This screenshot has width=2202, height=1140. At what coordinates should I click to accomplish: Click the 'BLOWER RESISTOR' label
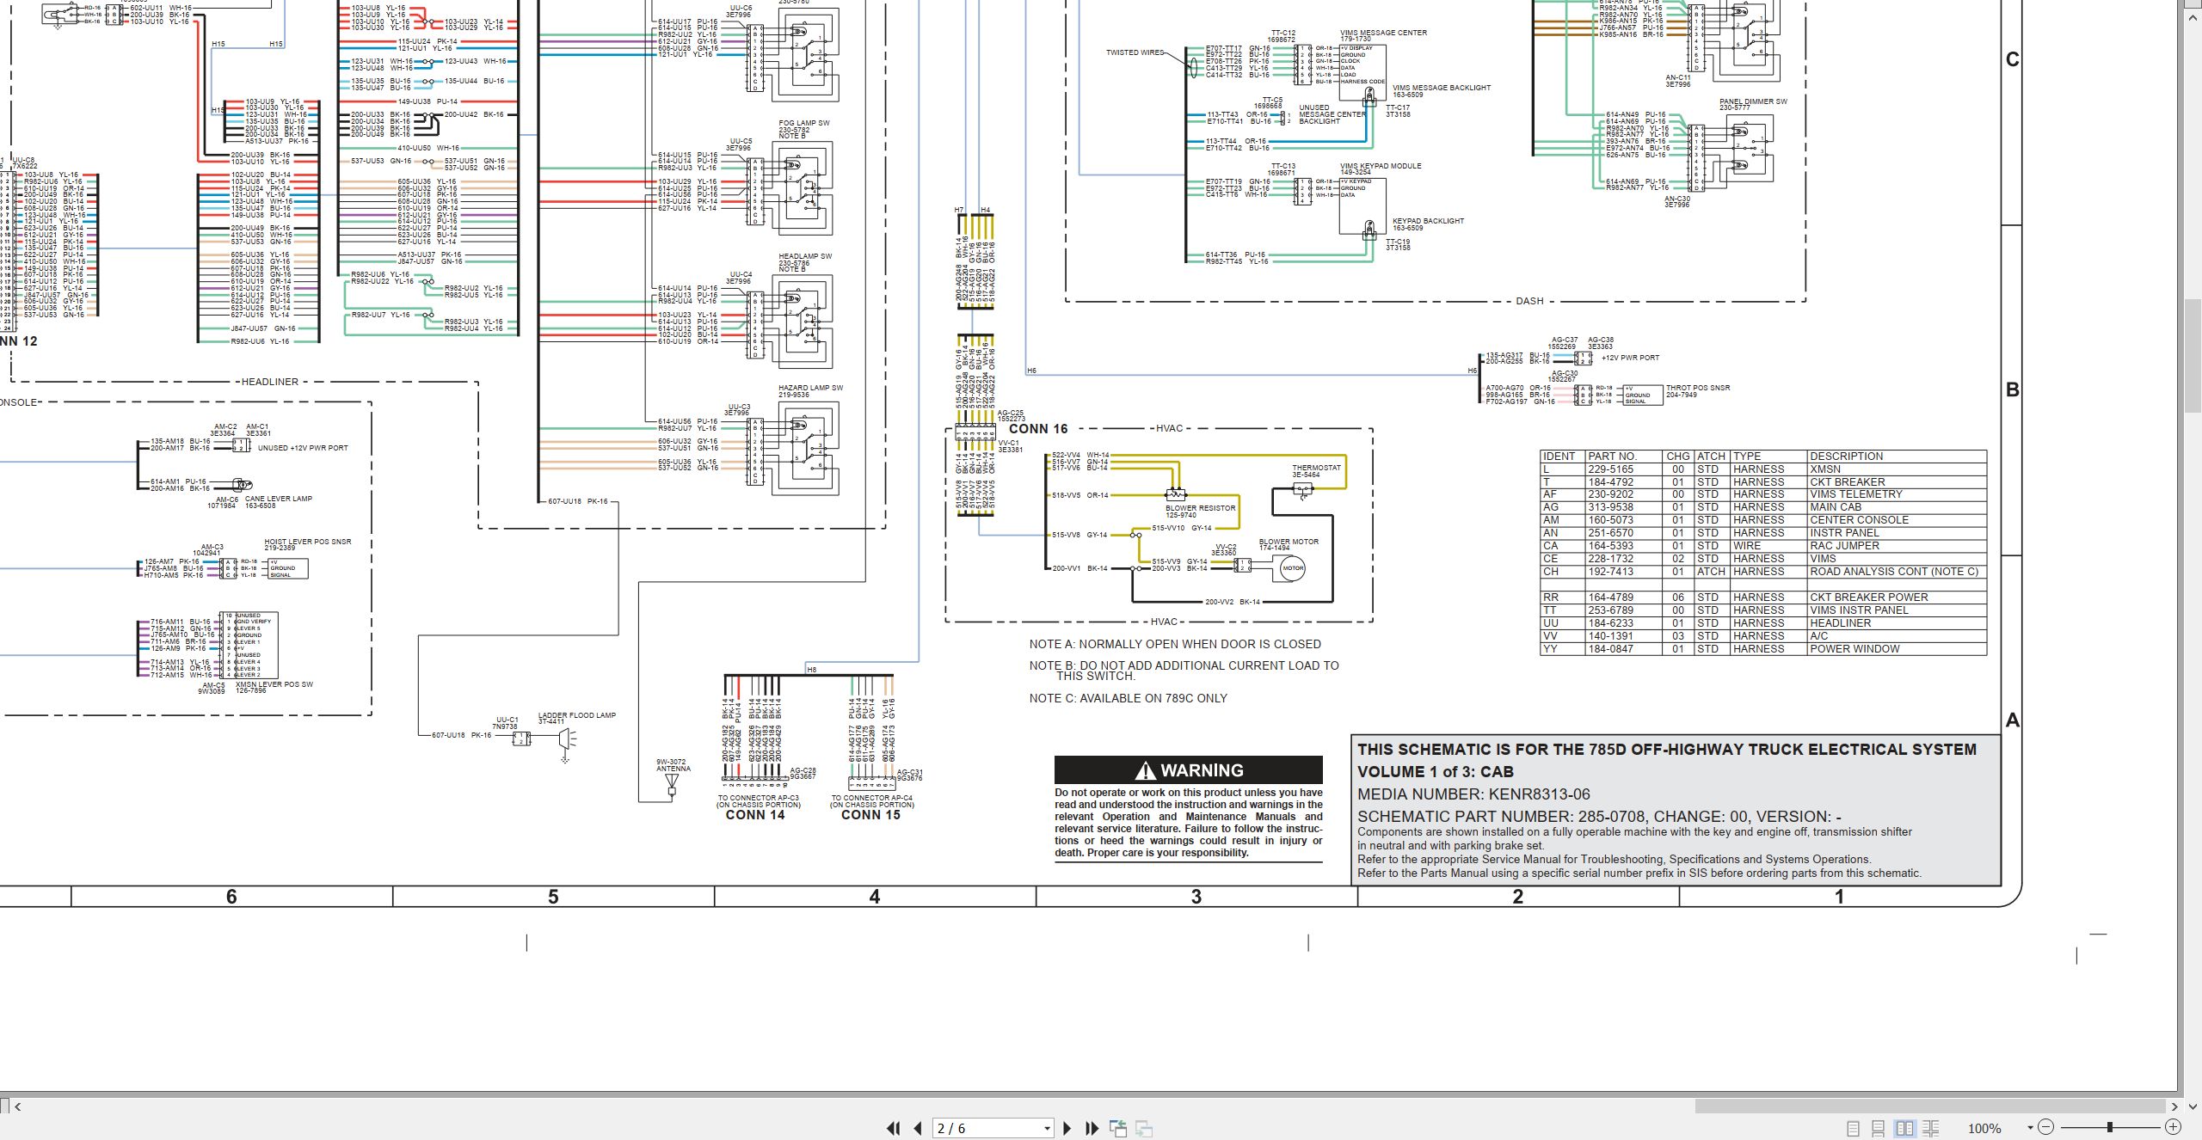(x=1200, y=508)
